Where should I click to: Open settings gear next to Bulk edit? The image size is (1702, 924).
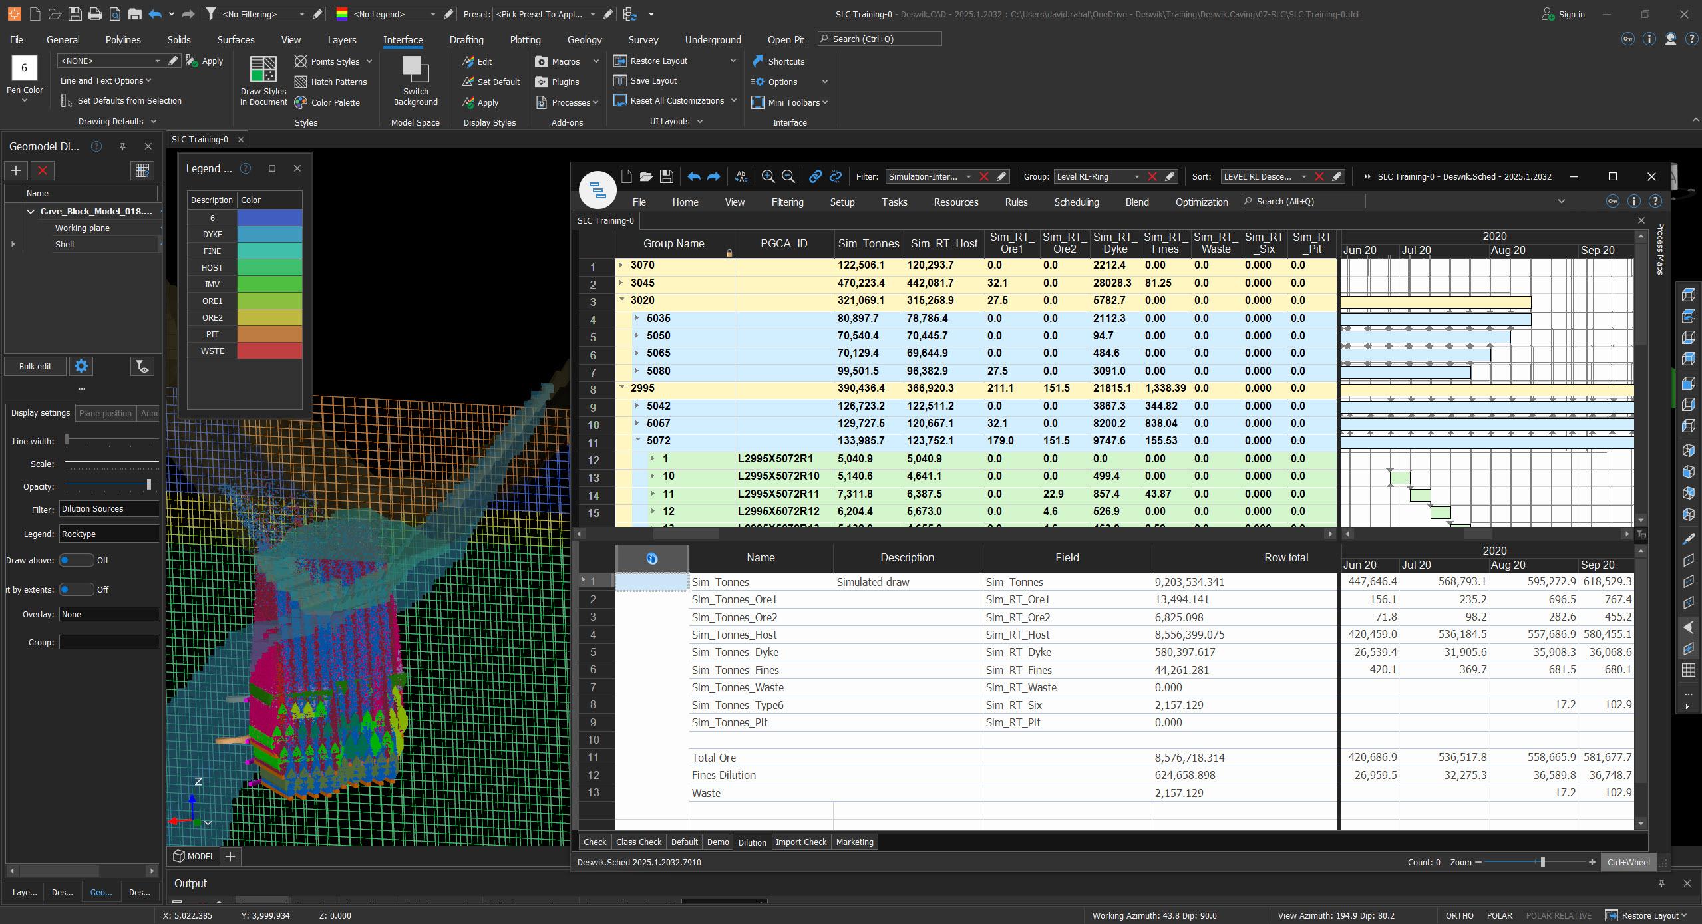pos(81,366)
